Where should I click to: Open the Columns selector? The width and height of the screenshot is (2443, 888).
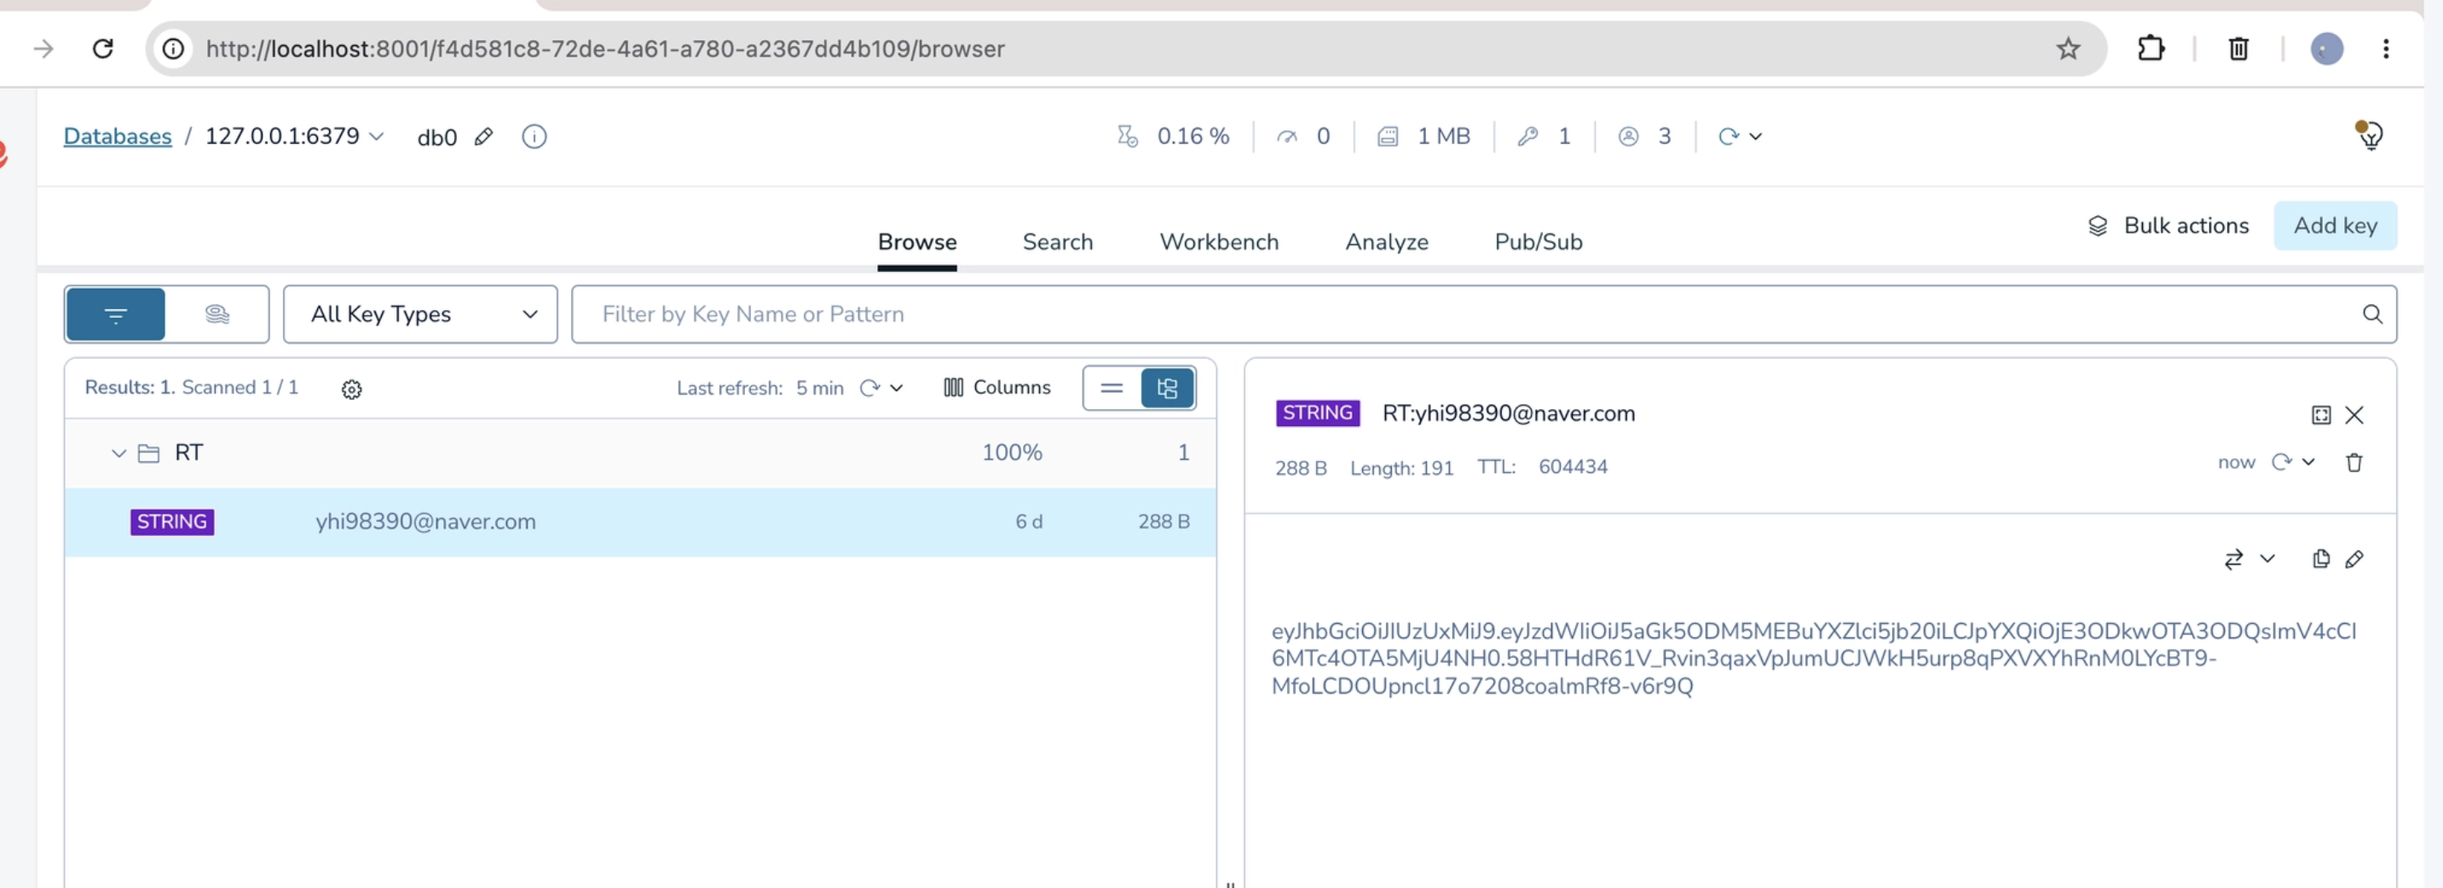(x=996, y=388)
